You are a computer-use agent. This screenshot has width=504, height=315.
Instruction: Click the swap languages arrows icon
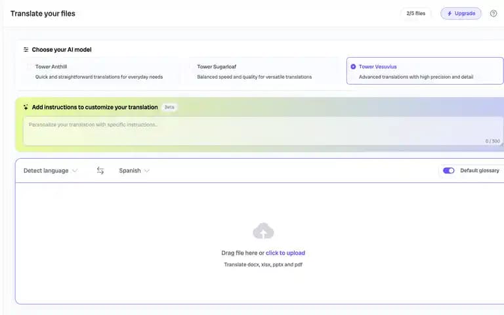point(100,171)
